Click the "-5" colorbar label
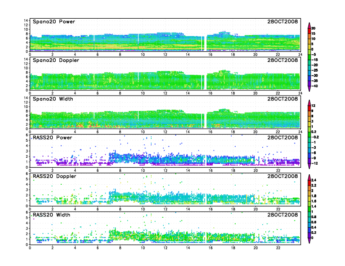Screen dimensions: 345x266 coord(314,54)
